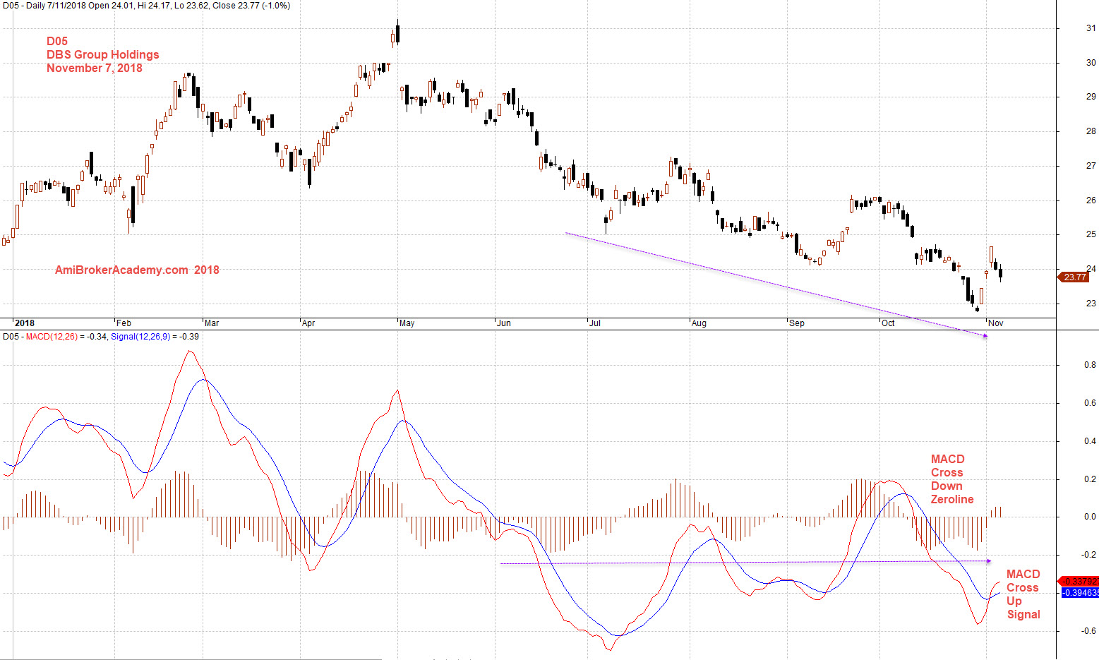
Task: Click price axis value 25
Action: click(x=1091, y=234)
